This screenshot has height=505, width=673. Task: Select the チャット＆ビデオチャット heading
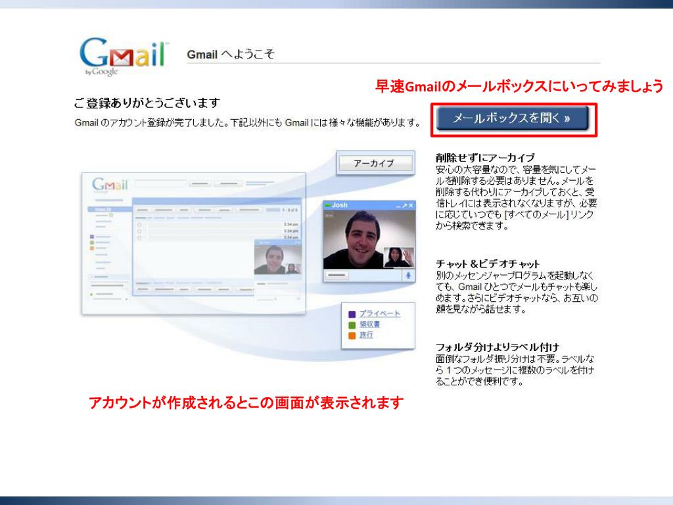(x=488, y=264)
